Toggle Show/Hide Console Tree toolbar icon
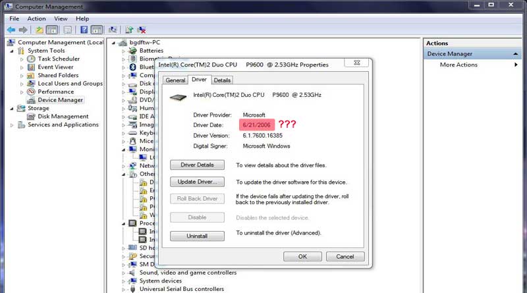Viewport: 527px width, 293px height. (x=52, y=30)
